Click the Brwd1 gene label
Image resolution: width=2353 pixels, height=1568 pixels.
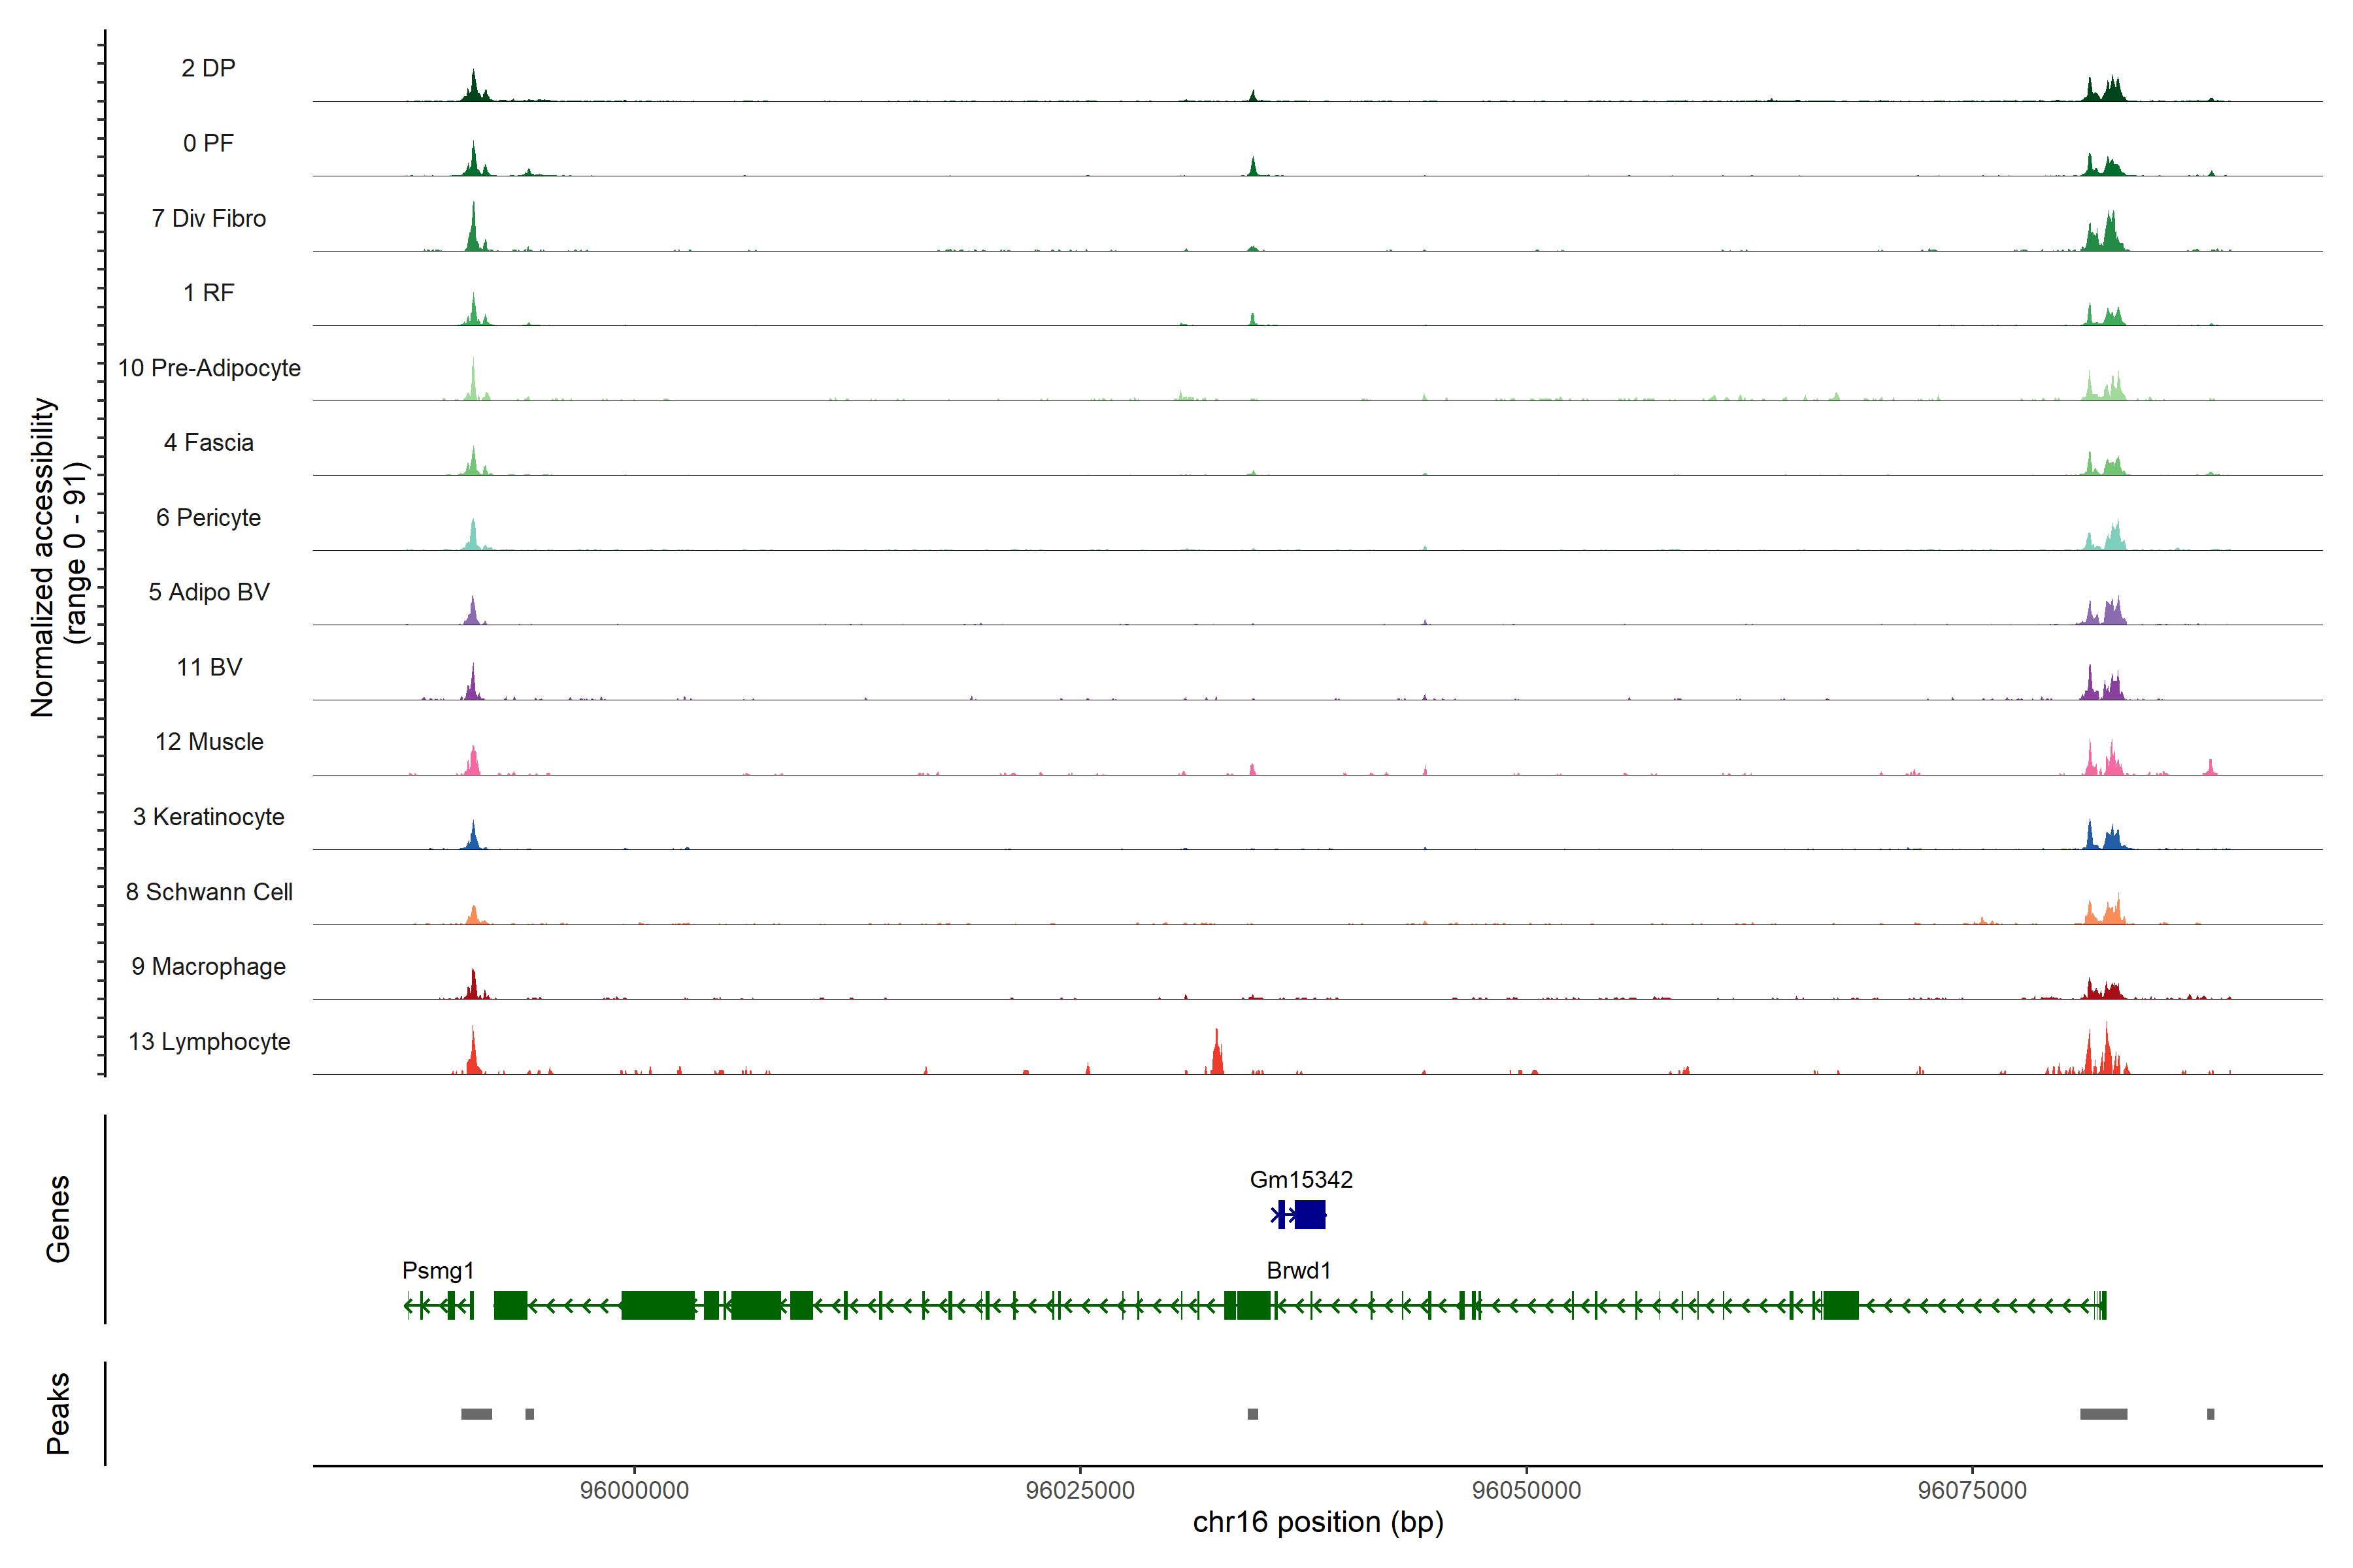pos(1299,1270)
